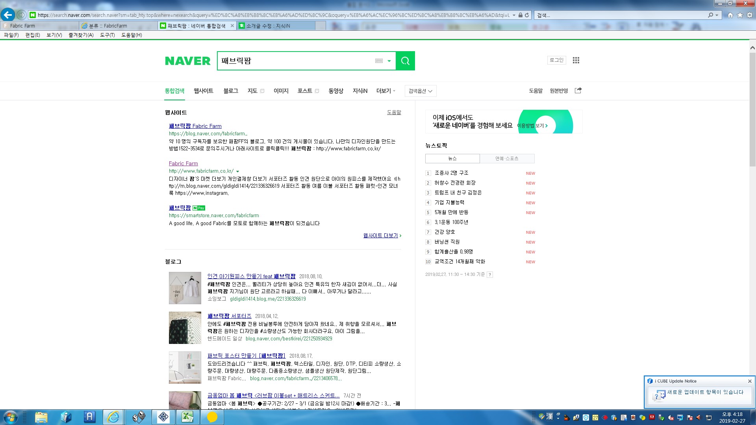Image resolution: width=756 pixels, height=425 pixels.
Task: Select the 뉴스 news topic tab
Action: [x=452, y=159]
